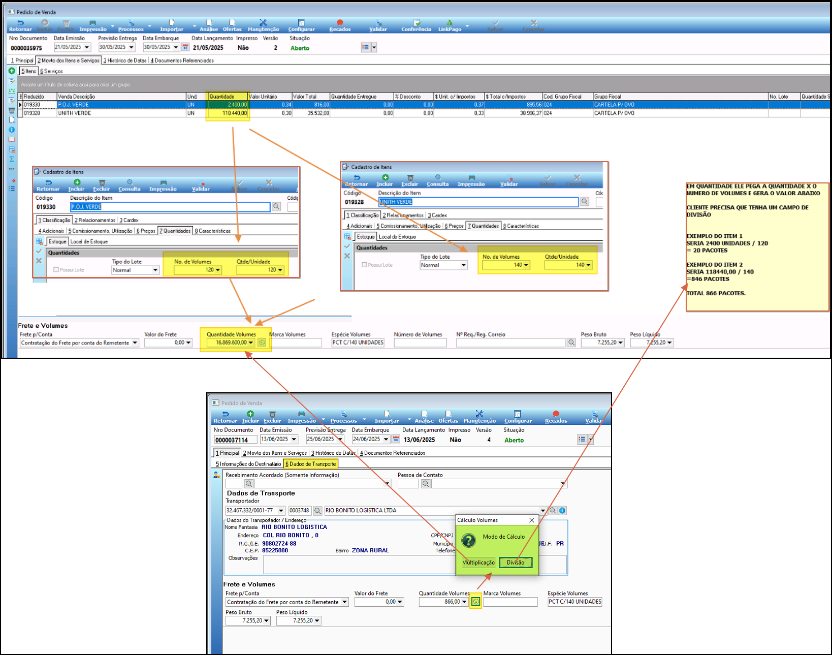
Task: Open Recados in order 000035975 toolbar
Action: 340,26
